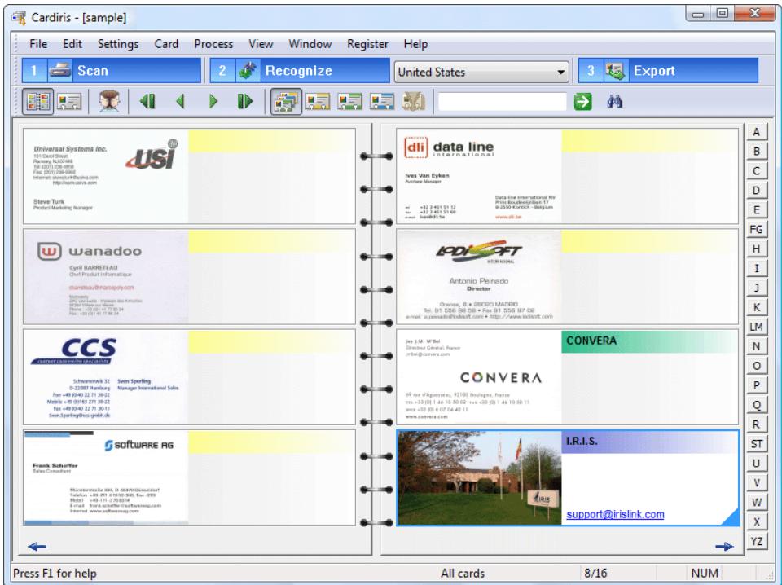The width and height of the screenshot is (782, 585).
Task: Click the binoculars search icon
Action: coord(614,102)
